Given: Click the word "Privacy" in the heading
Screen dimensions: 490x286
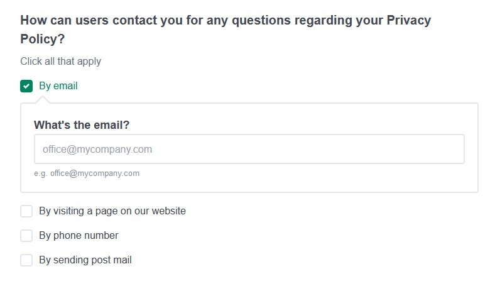Looking at the screenshot, I should pyautogui.click(x=410, y=19).
